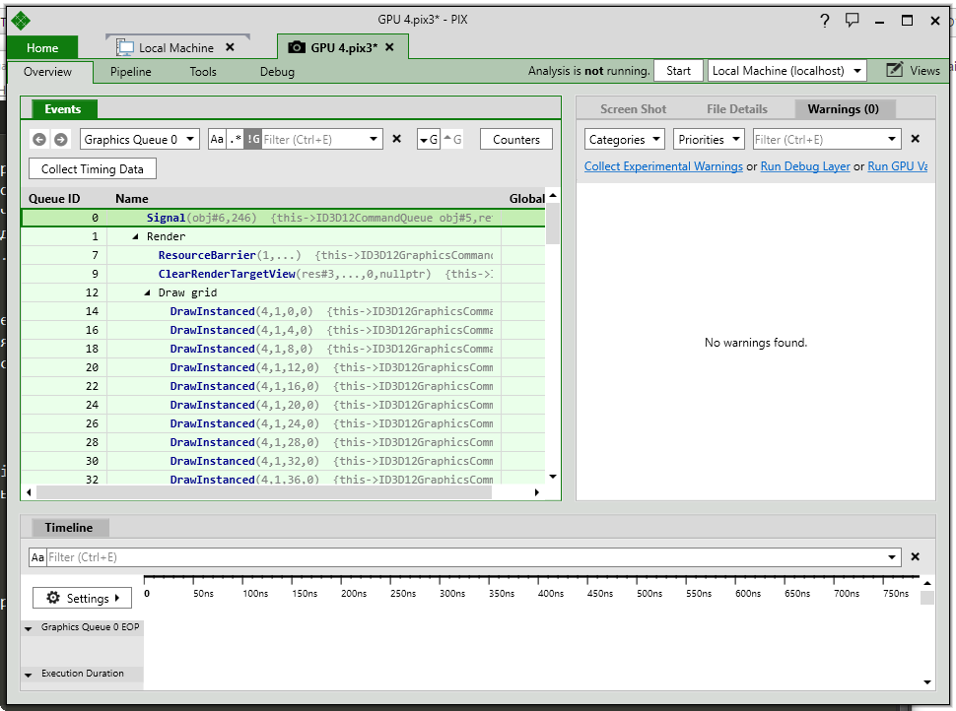
Task: Switch to the Home tab
Action: coord(42,47)
